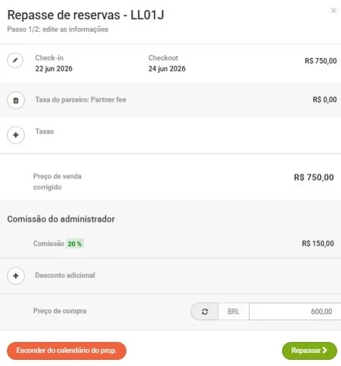The width and height of the screenshot is (341, 366).
Task: Click the BRL currency label
Action: pyautogui.click(x=233, y=312)
